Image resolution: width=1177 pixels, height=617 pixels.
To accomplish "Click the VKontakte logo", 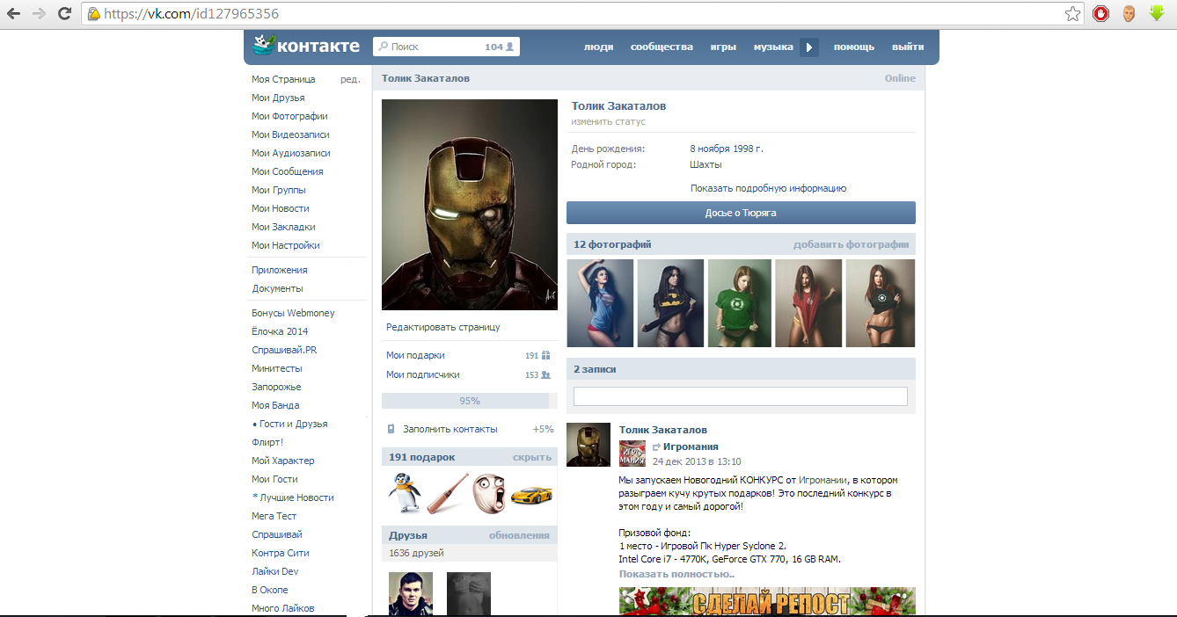I will point(305,46).
